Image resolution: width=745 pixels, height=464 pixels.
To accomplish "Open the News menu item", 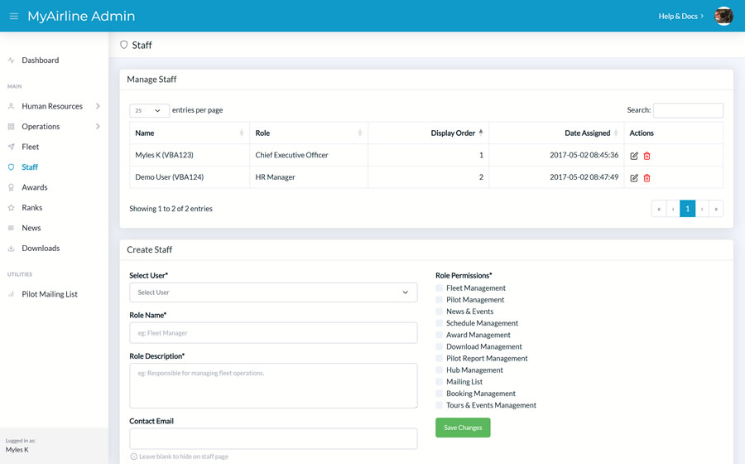I will coord(31,228).
